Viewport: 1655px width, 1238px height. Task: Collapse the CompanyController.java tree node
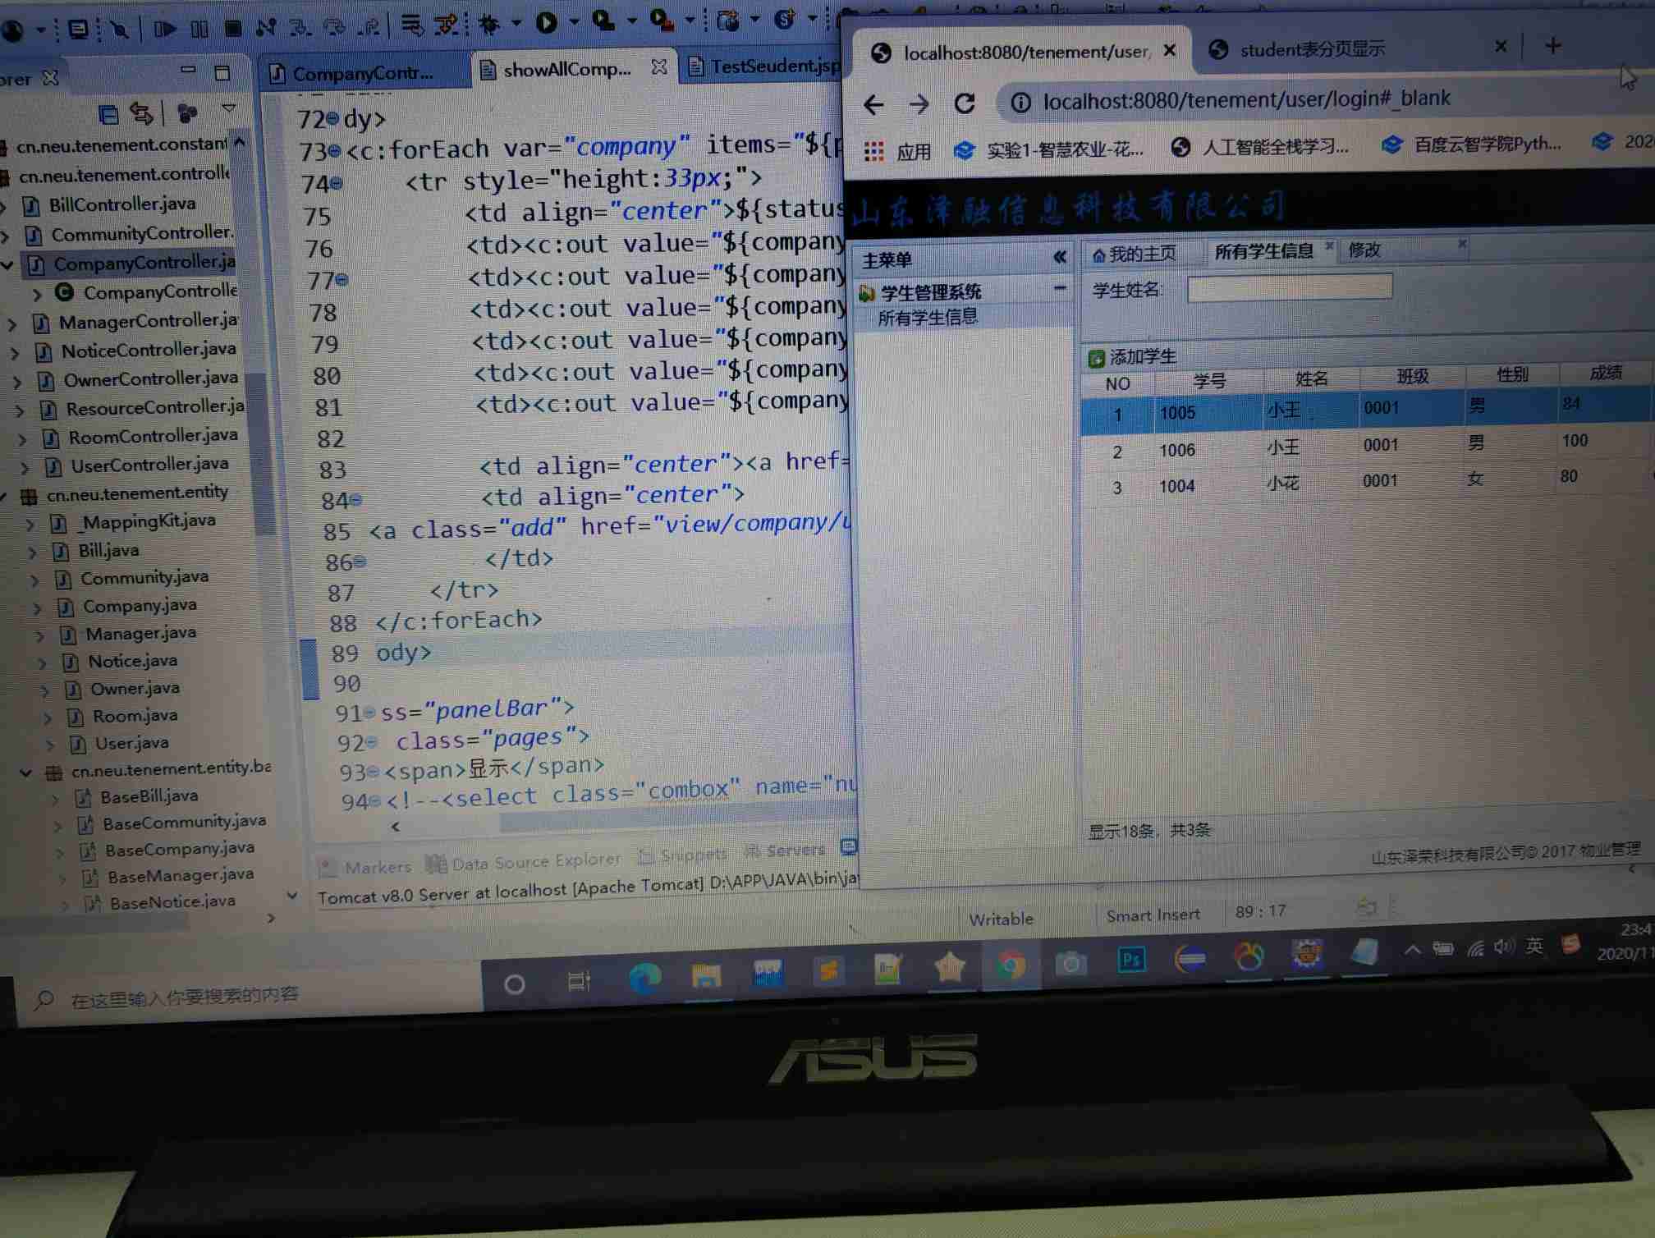pyautogui.click(x=7, y=264)
